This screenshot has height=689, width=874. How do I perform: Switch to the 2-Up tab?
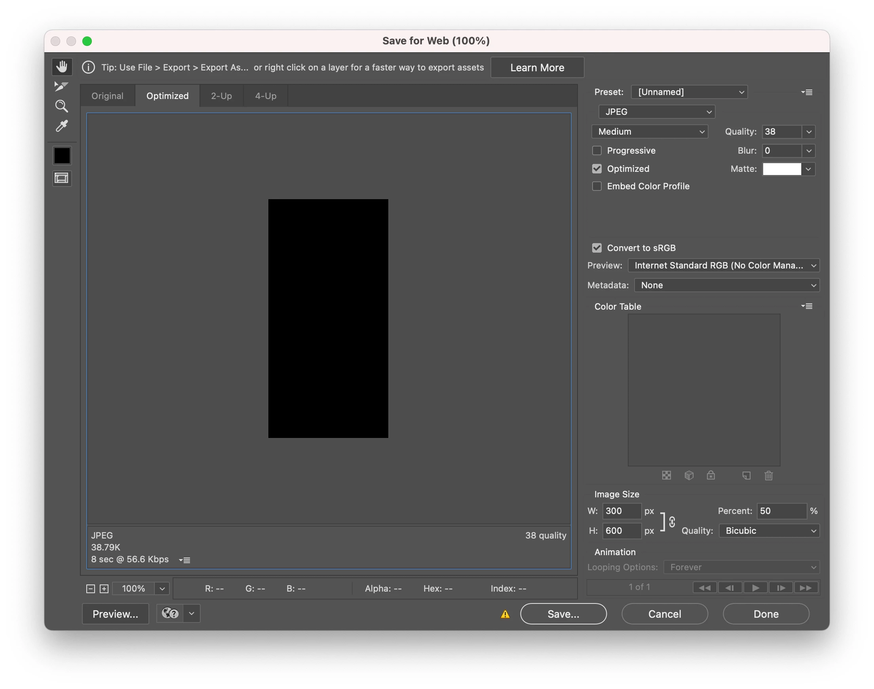221,96
